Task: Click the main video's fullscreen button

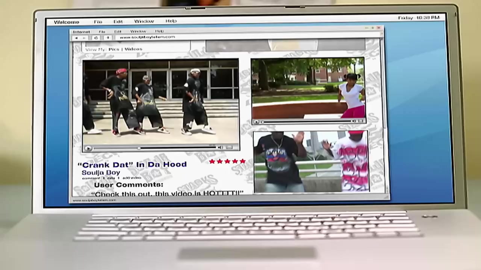Action: (230, 148)
